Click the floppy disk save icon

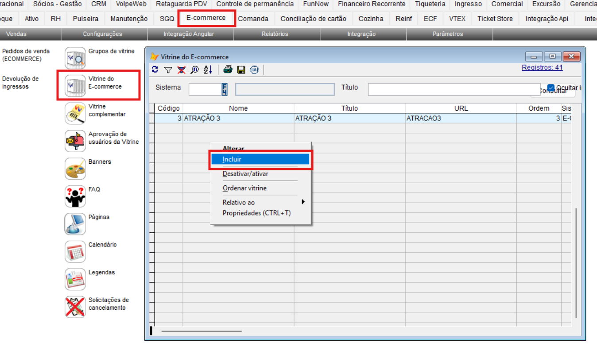pyautogui.click(x=241, y=70)
